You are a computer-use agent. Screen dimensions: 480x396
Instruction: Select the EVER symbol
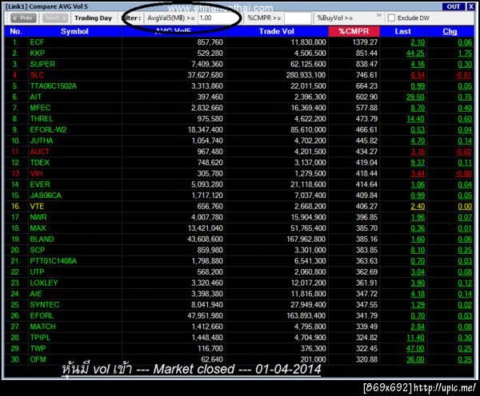click(40, 184)
